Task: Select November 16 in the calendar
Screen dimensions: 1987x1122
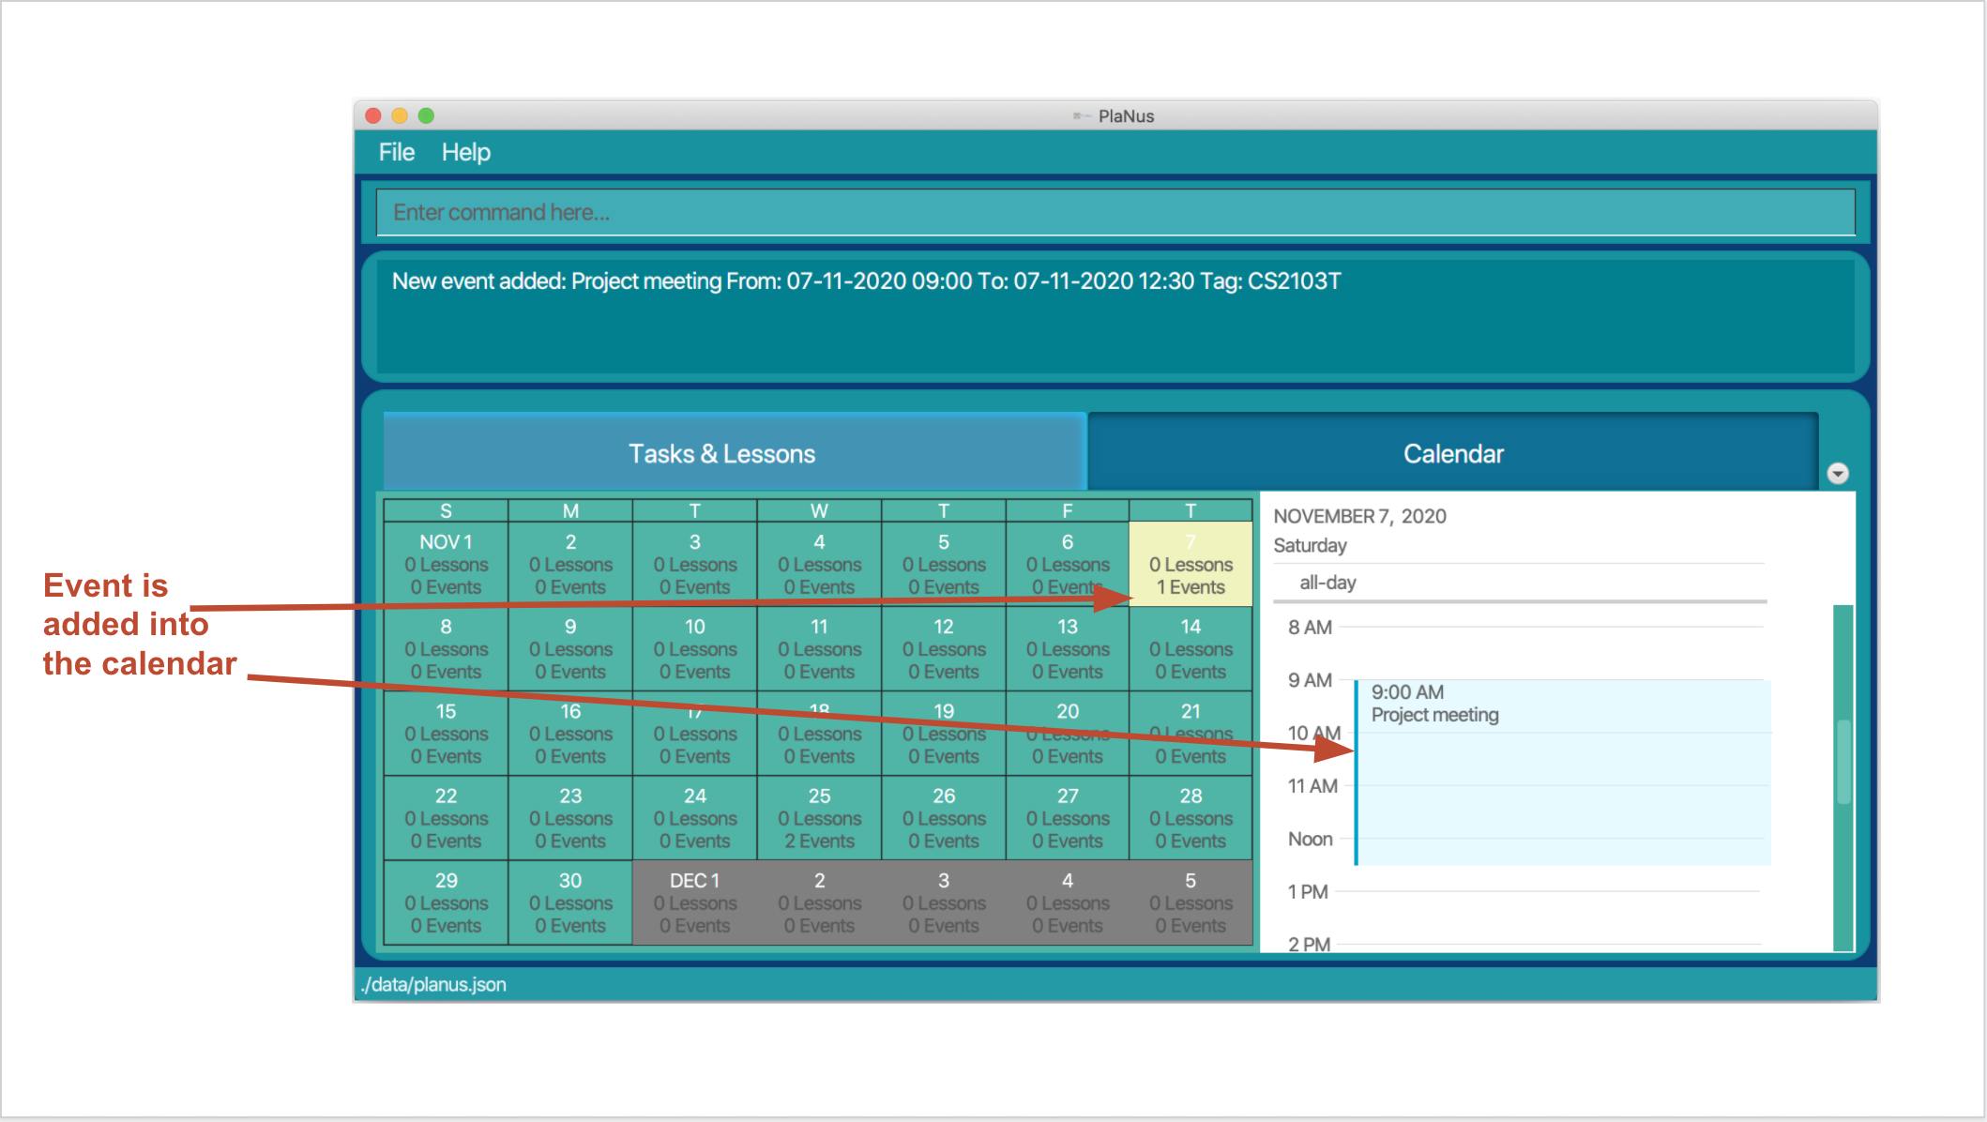Action: click(x=570, y=734)
